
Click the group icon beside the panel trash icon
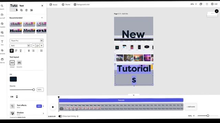coord(31,10)
